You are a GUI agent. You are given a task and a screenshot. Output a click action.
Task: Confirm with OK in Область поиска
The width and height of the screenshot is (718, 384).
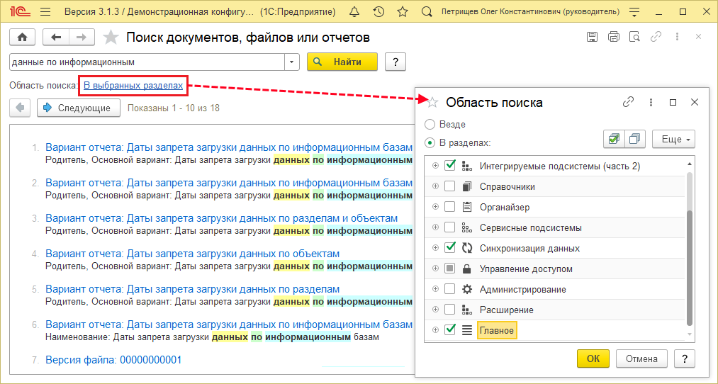click(593, 358)
